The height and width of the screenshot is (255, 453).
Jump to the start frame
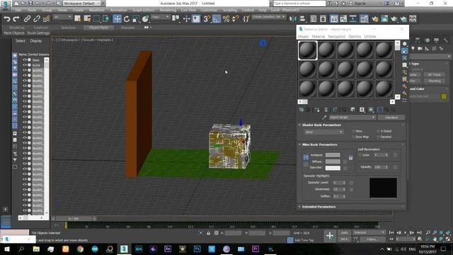(391, 232)
